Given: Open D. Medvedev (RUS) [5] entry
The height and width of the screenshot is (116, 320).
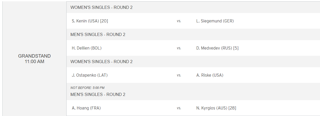Looking at the screenshot, I should click(x=217, y=48).
